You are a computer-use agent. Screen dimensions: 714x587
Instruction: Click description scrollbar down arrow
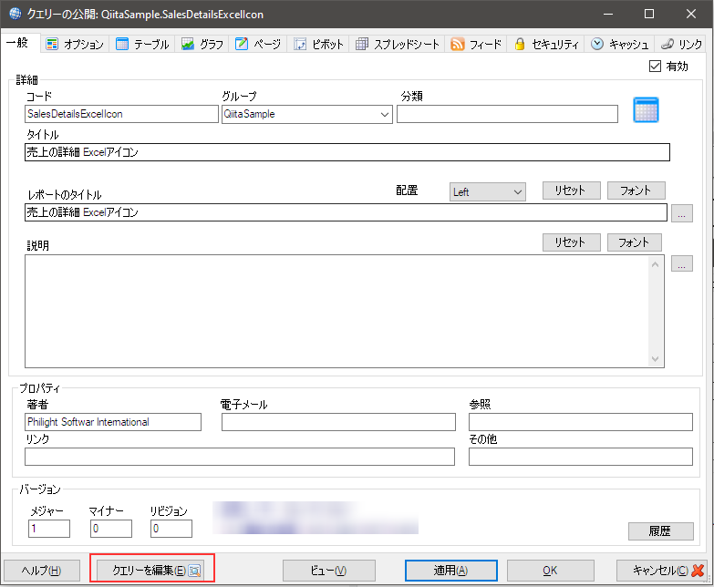pyautogui.click(x=656, y=358)
